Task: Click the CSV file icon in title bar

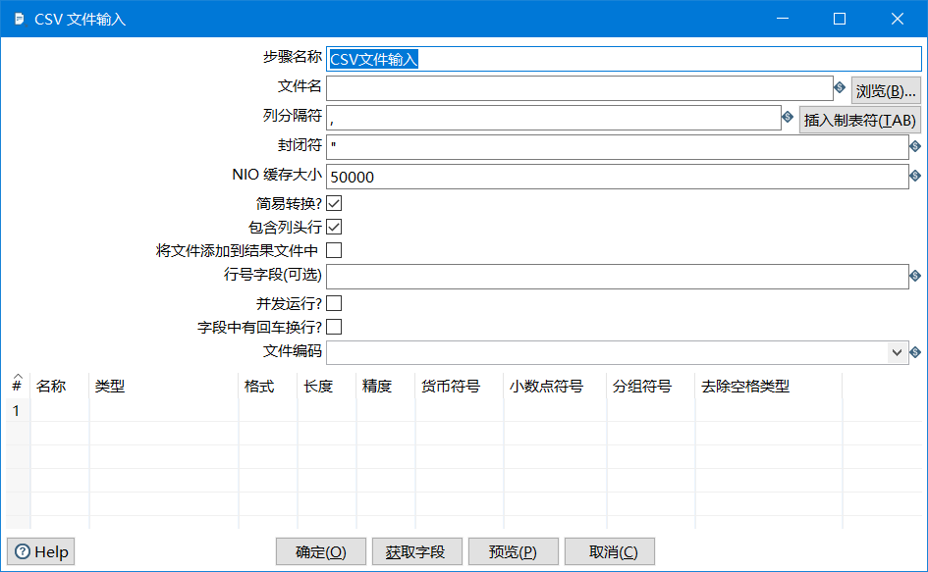Action: point(20,19)
